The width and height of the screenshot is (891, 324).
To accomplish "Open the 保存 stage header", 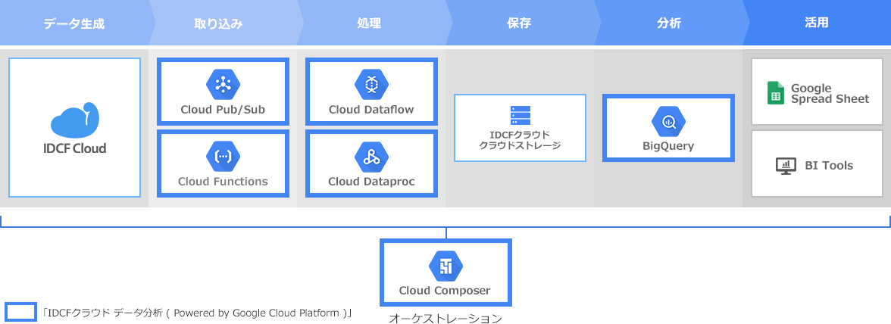I will pyautogui.click(x=518, y=23).
